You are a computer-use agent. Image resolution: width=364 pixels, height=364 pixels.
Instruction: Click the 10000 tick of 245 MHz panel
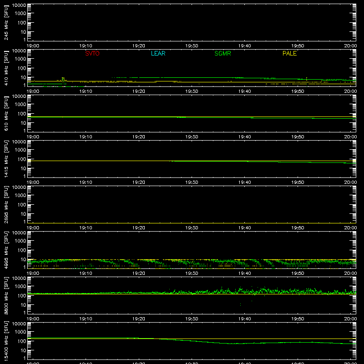click(x=19, y=5)
